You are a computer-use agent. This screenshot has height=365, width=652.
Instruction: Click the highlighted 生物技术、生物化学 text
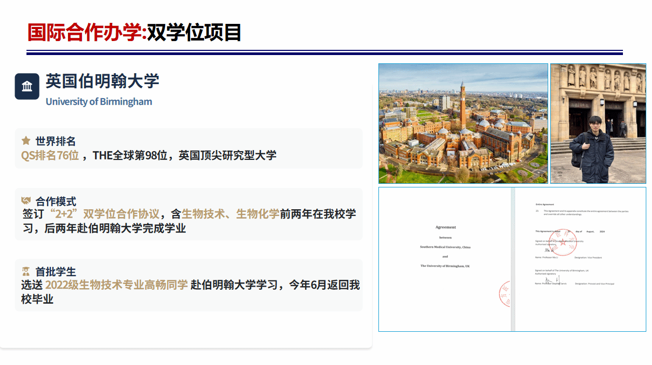pos(230,214)
